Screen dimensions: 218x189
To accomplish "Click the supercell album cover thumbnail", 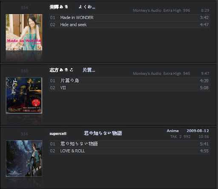I will [24, 158].
